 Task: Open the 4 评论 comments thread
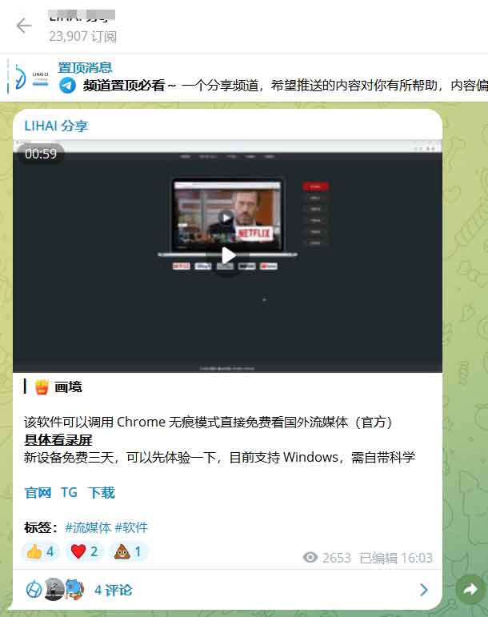tap(114, 591)
